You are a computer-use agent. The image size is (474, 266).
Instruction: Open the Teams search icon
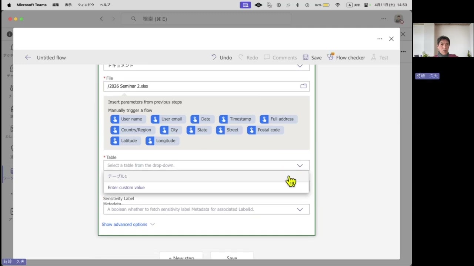[134, 19]
